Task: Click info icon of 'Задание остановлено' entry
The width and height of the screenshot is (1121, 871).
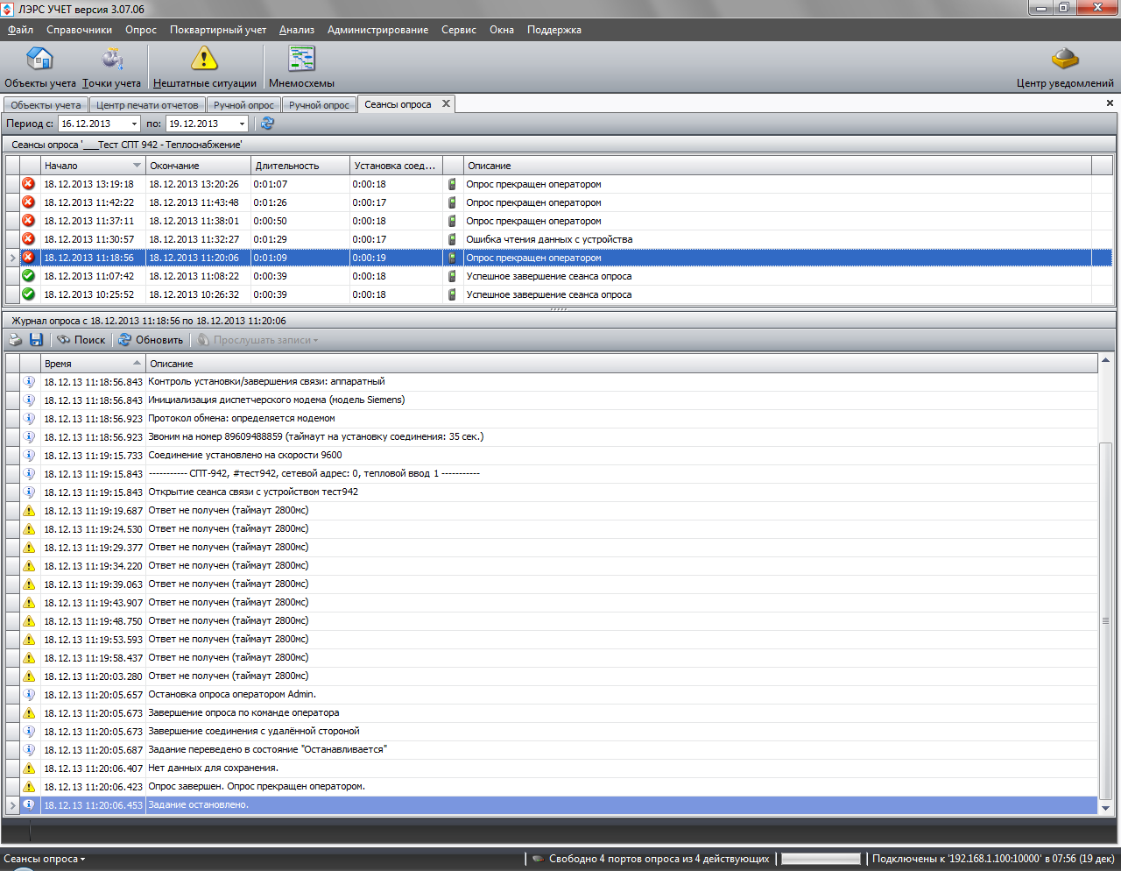Action: coord(29,805)
